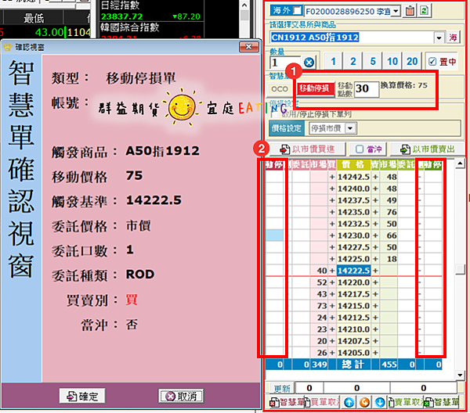Screen dimensions: 470x413
Task: Click the 價格設定 price setting button
Action: pyautogui.click(x=287, y=129)
